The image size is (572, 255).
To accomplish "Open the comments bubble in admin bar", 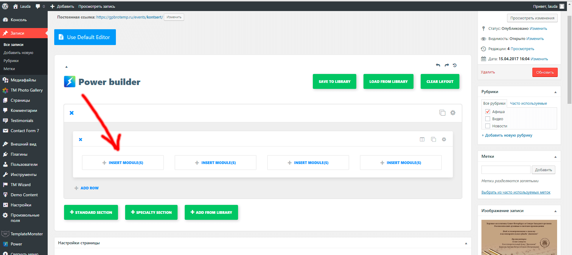I will tap(40, 6).
